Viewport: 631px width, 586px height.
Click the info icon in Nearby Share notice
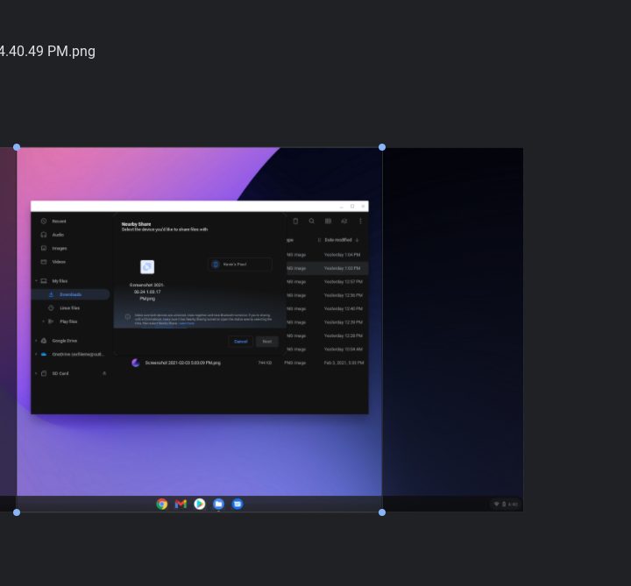click(128, 317)
